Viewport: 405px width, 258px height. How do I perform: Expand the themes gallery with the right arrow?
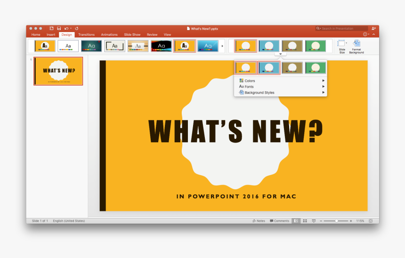click(x=222, y=46)
